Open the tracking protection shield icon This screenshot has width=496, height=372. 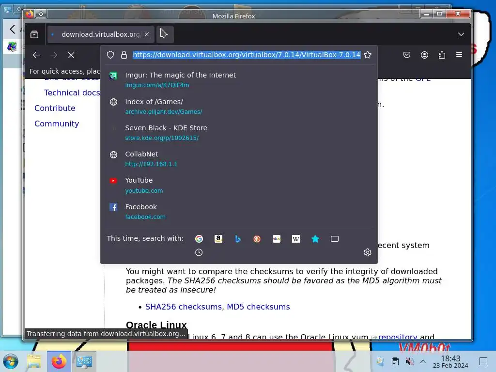click(x=110, y=55)
